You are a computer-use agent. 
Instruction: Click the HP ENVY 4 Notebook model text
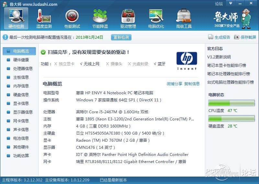115,93
